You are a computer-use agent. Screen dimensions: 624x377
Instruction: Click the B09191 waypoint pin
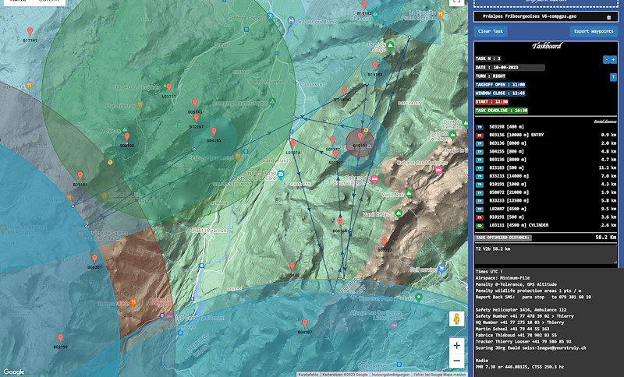[80, 176]
